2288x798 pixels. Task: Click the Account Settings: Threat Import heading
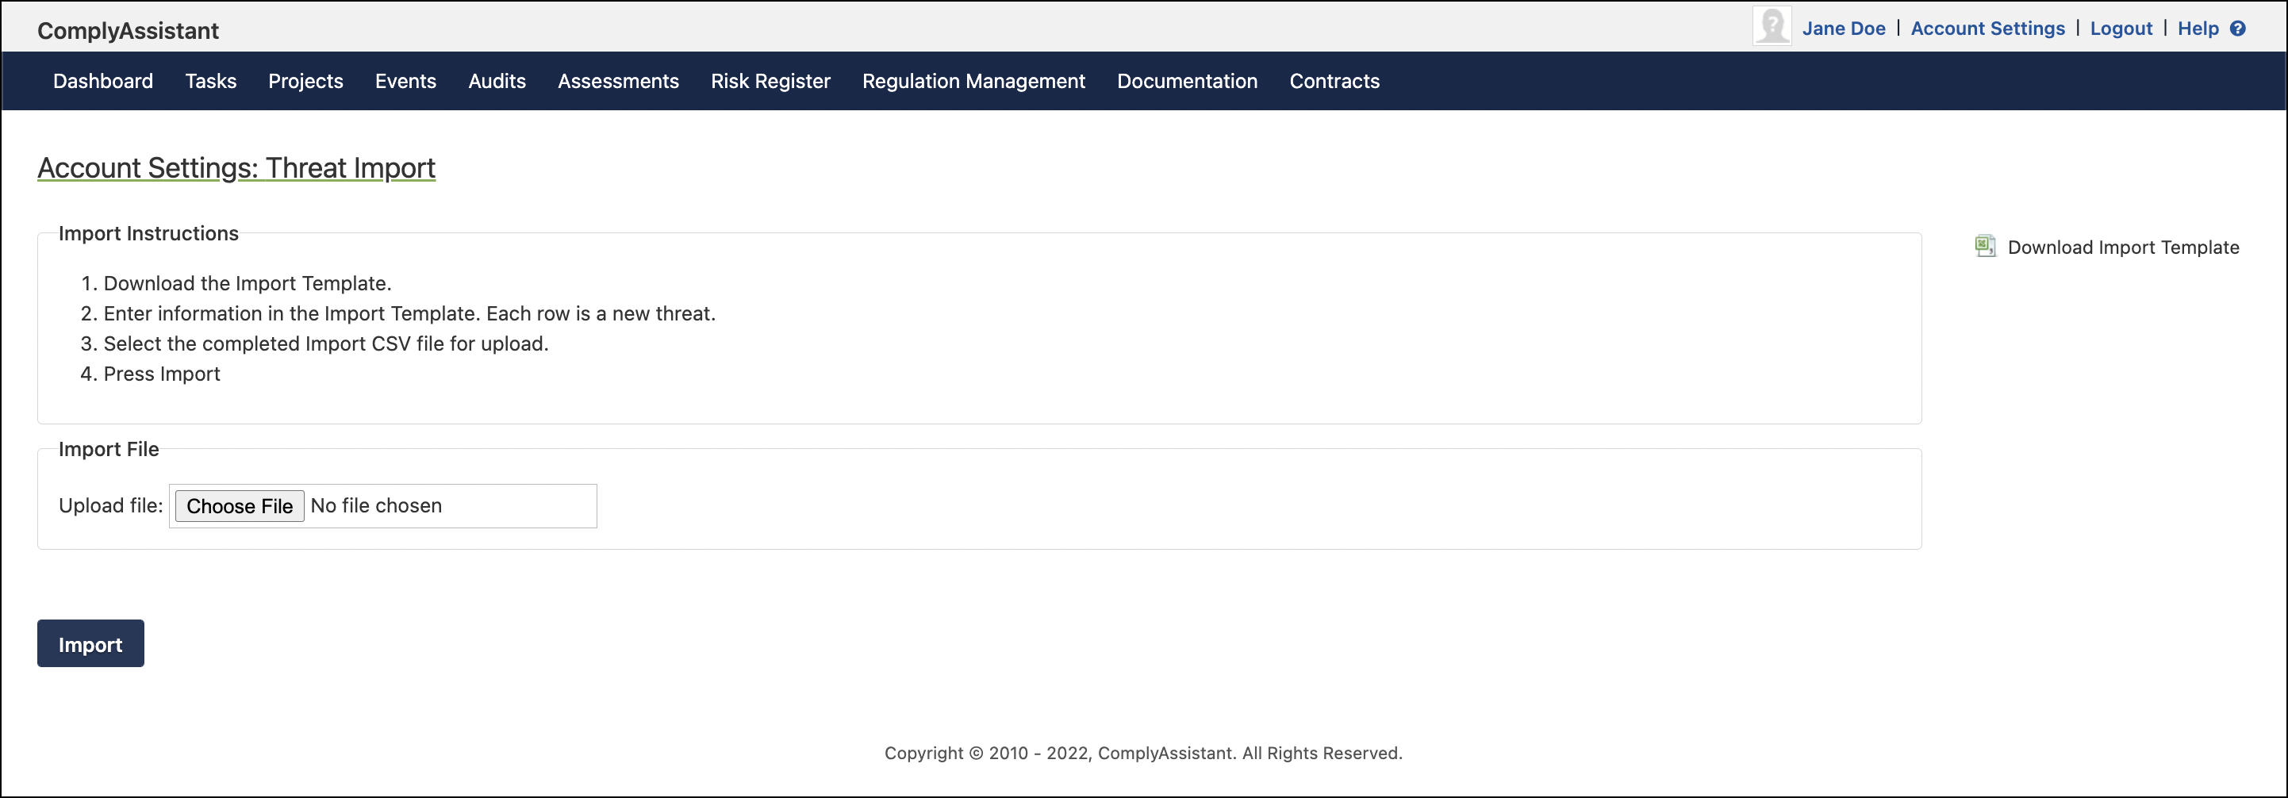pos(236,167)
